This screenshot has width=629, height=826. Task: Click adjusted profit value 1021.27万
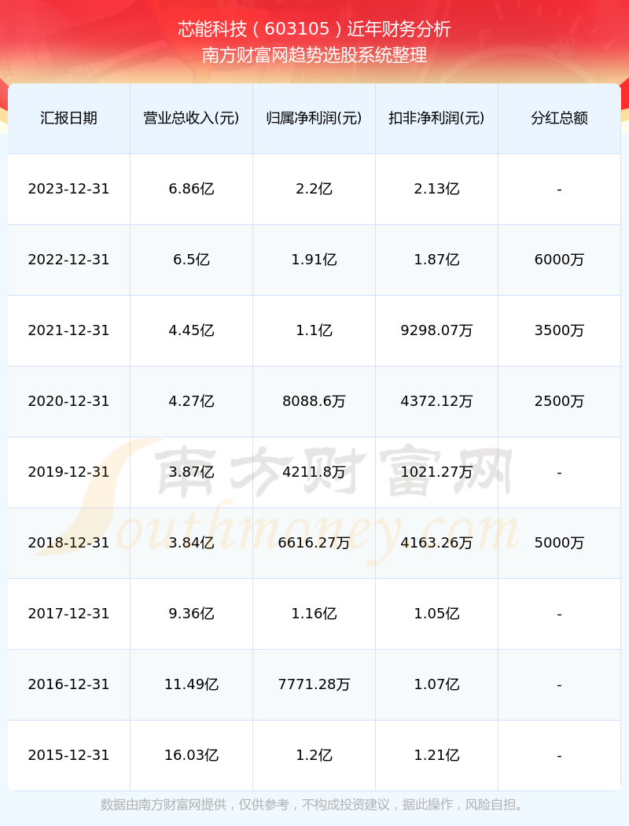pos(436,472)
